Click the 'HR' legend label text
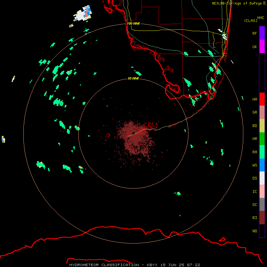The width and height of the screenshot is (267, 267). (x=255, y=139)
